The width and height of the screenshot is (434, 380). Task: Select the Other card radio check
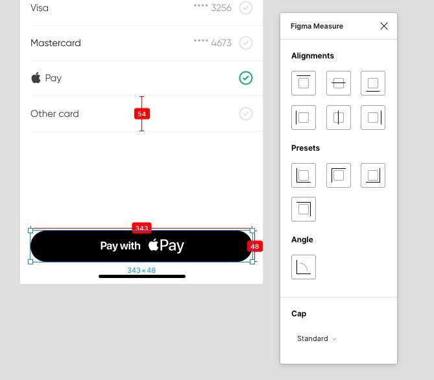246,114
